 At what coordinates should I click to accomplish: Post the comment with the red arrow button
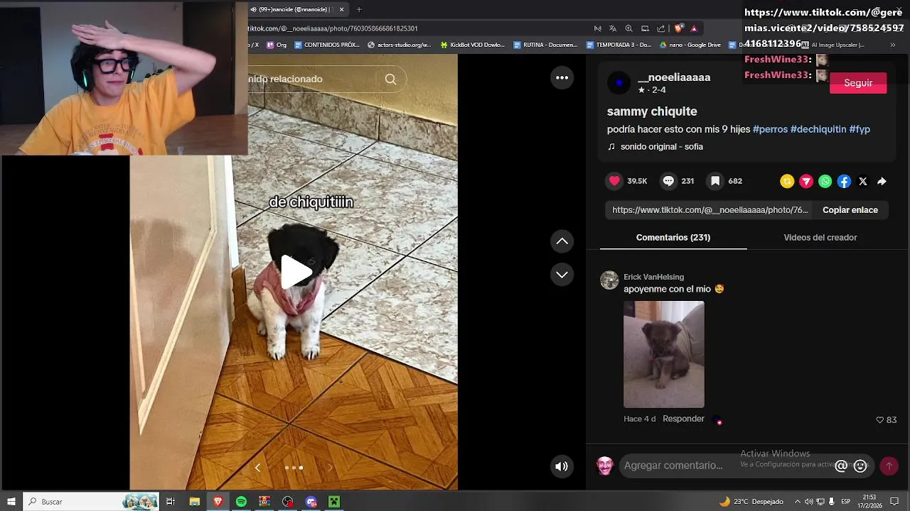pyautogui.click(x=889, y=466)
